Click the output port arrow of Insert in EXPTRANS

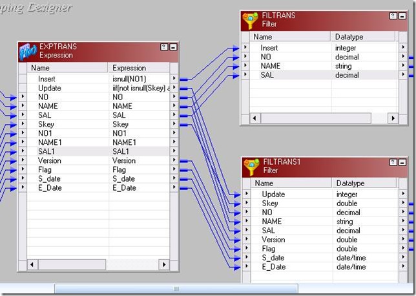tap(174, 78)
